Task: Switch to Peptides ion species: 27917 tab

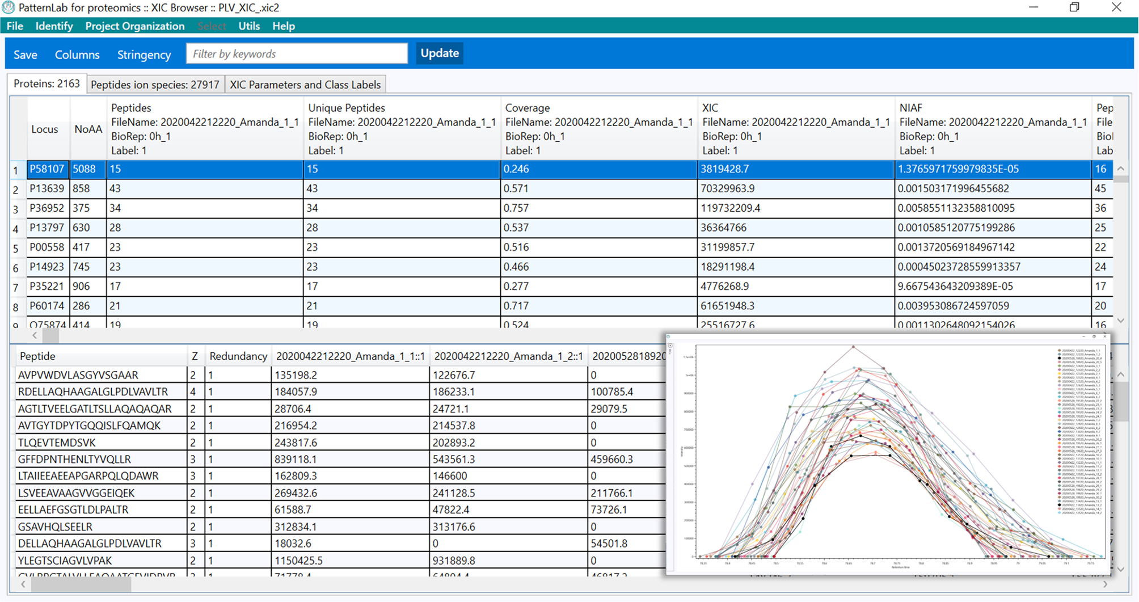Action: point(155,85)
